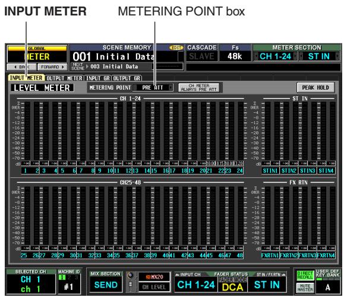Screen dimensions: 344x297
Task: Click the Fs 48k display
Action: pyautogui.click(x=235, y=56)
